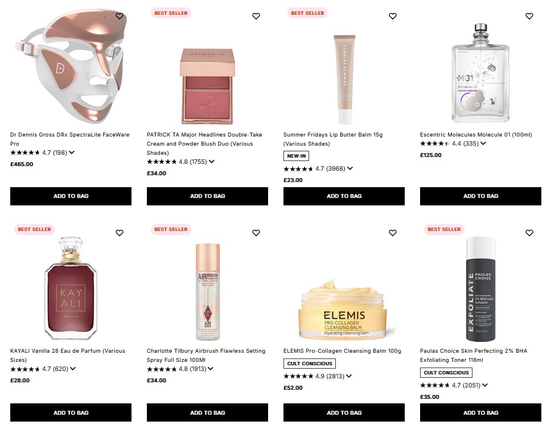This screenshot has width=555, height=425.
Task: Click ADD TO BAG under ELEMIS Cleansing Balm
Action: pyautogui.click(x=344, y=412)
